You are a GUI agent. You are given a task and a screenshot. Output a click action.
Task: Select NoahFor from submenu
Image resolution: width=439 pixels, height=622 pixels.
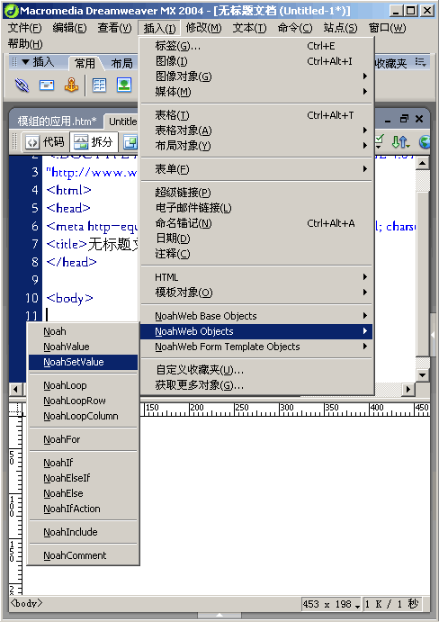point(84,439)
